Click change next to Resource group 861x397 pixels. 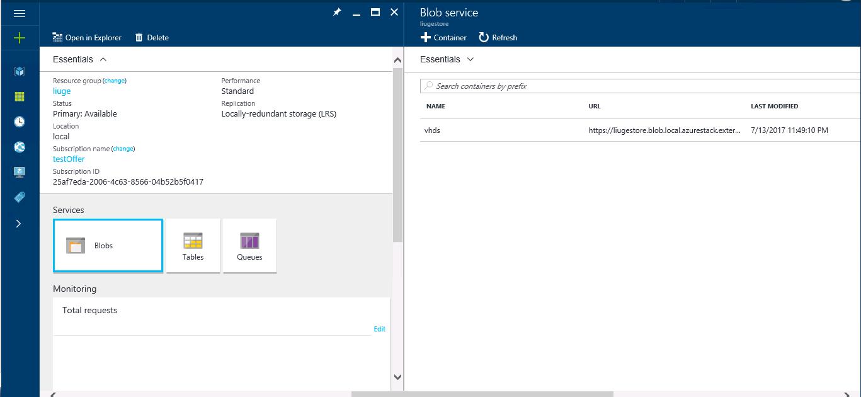pos(115,81)
